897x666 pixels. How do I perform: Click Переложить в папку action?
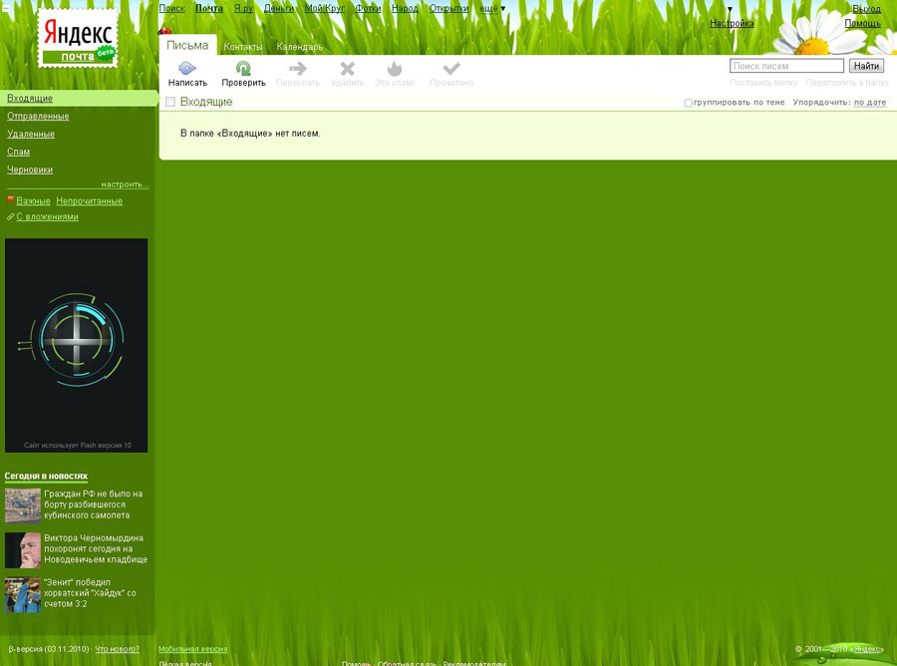(x=847, y=83)
